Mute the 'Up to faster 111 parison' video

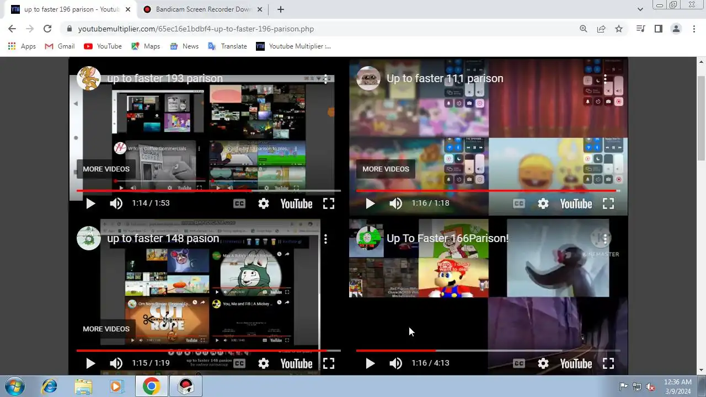[x=395, y=203]
